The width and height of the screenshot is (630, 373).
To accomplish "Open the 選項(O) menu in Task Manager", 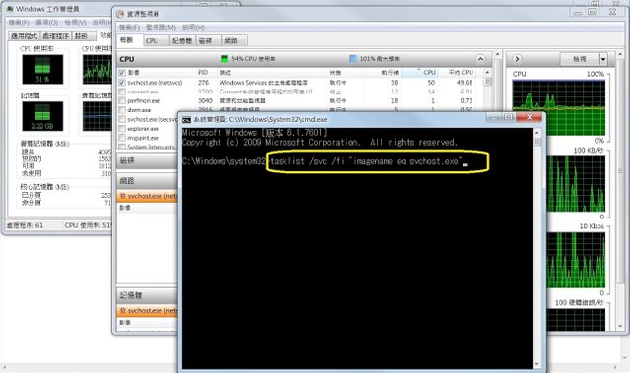I will click(x=46, y=22).
